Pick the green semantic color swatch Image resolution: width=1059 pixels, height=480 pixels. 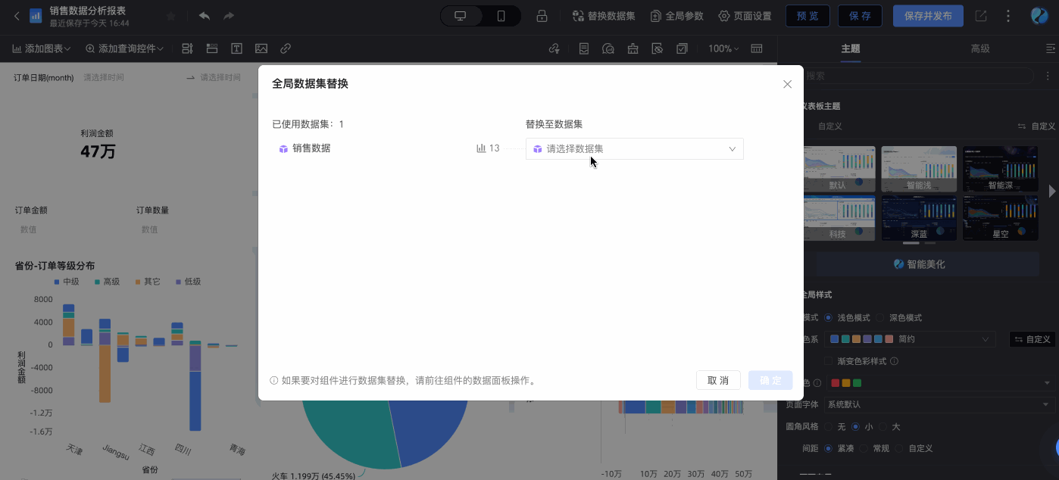click(857, 382)
